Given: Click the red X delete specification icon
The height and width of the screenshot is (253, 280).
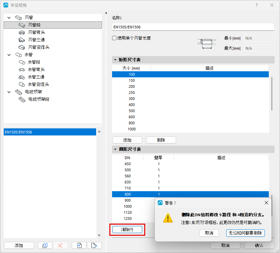Looking at the screenshot, I should pyautogui.click(x=60, y=246).
